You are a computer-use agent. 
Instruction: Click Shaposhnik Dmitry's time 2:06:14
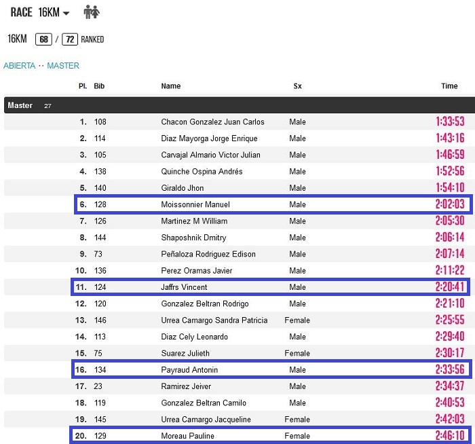449,238
